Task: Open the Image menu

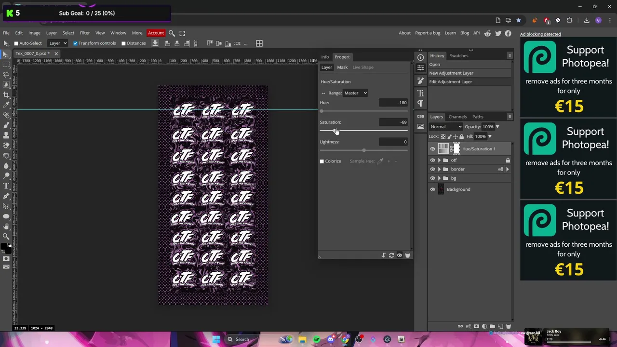Action: pos(34,33)
